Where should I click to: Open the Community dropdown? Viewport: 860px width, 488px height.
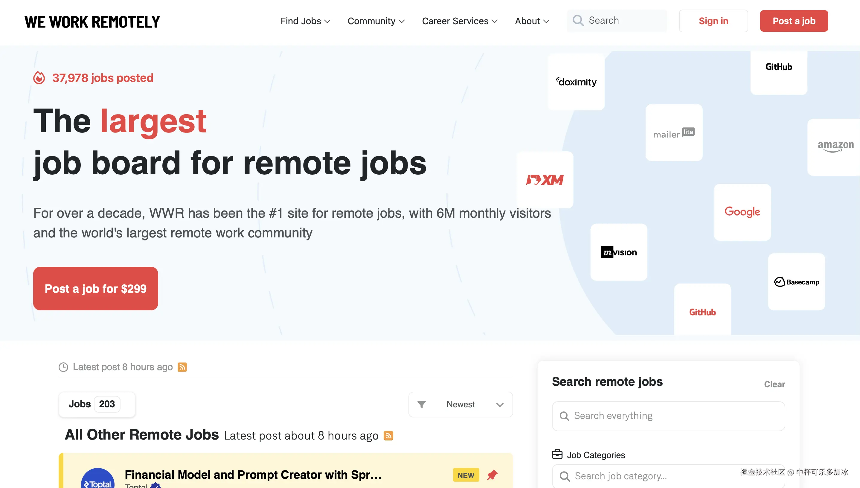coord(376,21)
